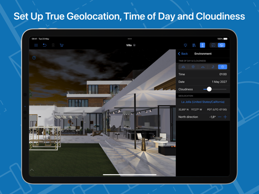
Task: Click the help circle icon over the 3D view
Action: 34,58
